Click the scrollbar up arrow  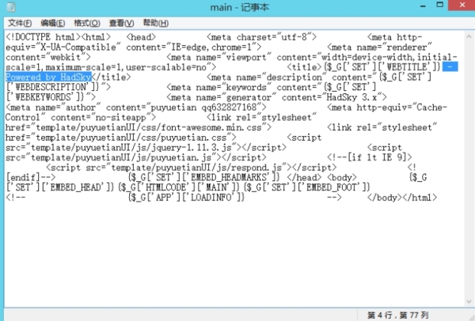click(x=469, y=36)
